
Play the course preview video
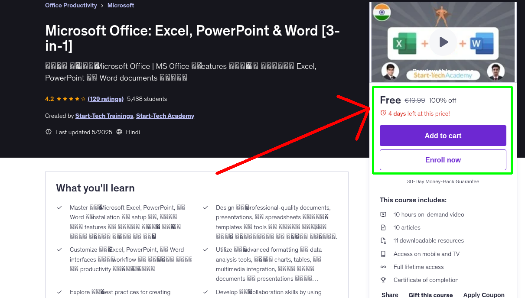point(443,42)
